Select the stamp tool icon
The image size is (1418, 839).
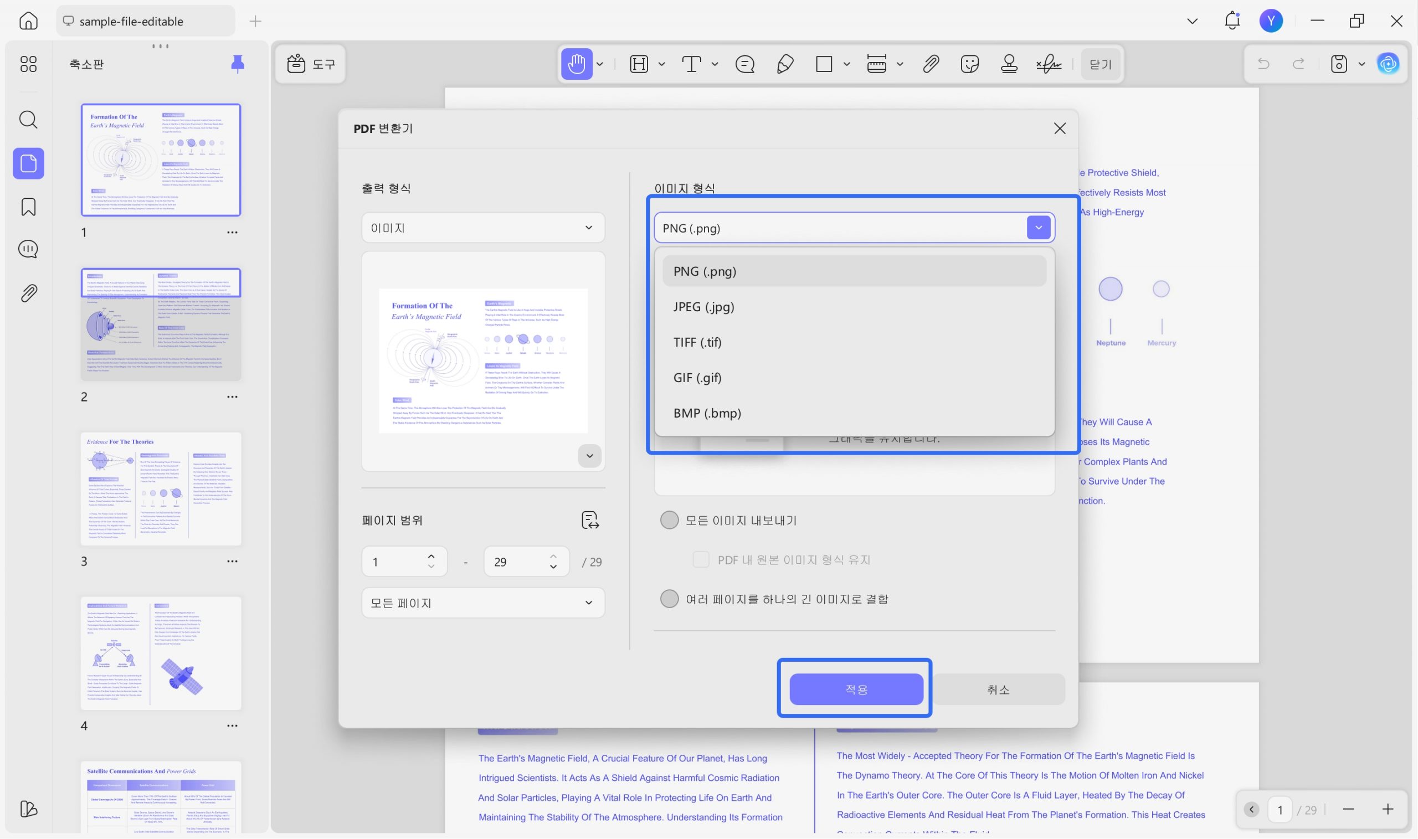click(1009, 64)
